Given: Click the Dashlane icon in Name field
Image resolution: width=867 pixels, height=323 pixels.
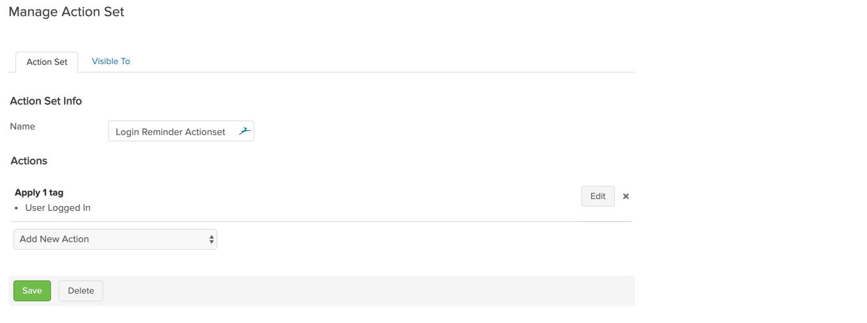Looking at the screenshot, I should tap(244, 131).
